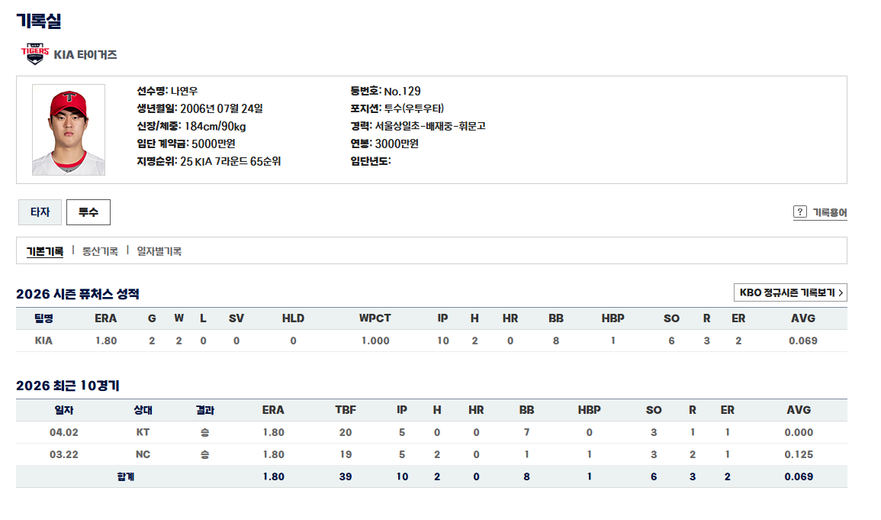The image size is (881, 520).
Task: Click opponent NC in recent games
Action: [143, 454]
